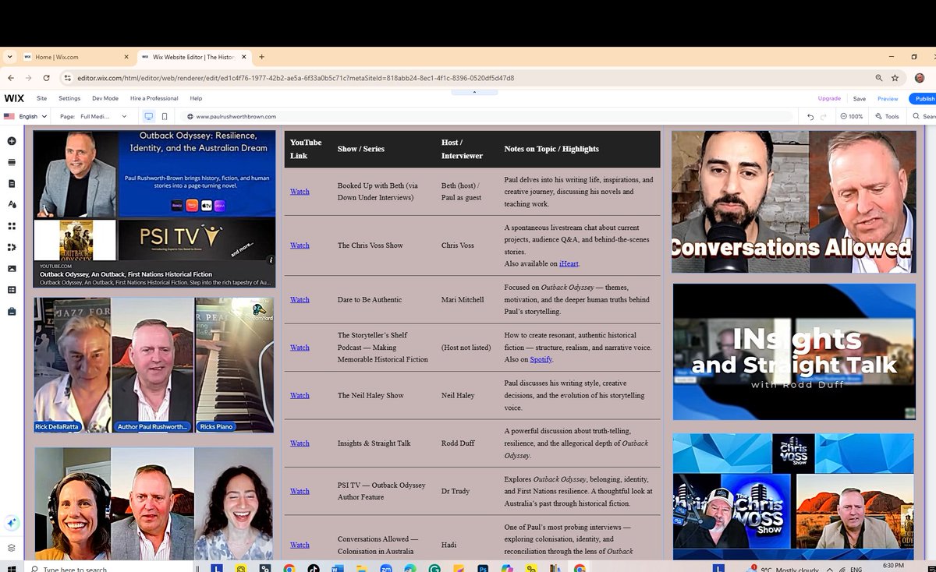The image size is (936, 572).
Task: Open the Add Elements plus icon
Action: [x=12, y=141]
